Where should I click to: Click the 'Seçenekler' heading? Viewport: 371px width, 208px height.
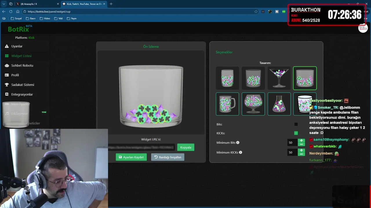coord(224,52)
